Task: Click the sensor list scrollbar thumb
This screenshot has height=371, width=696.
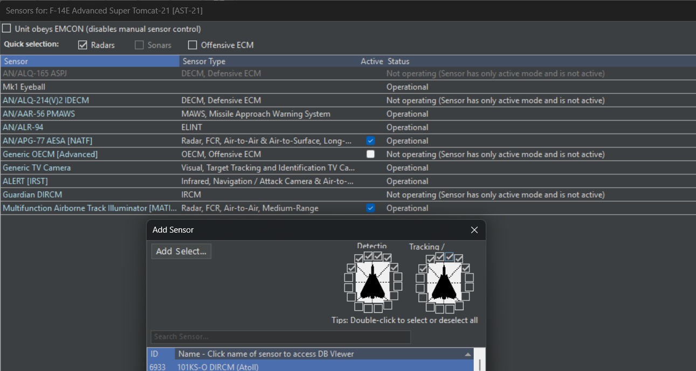Action: coord(479,366)
